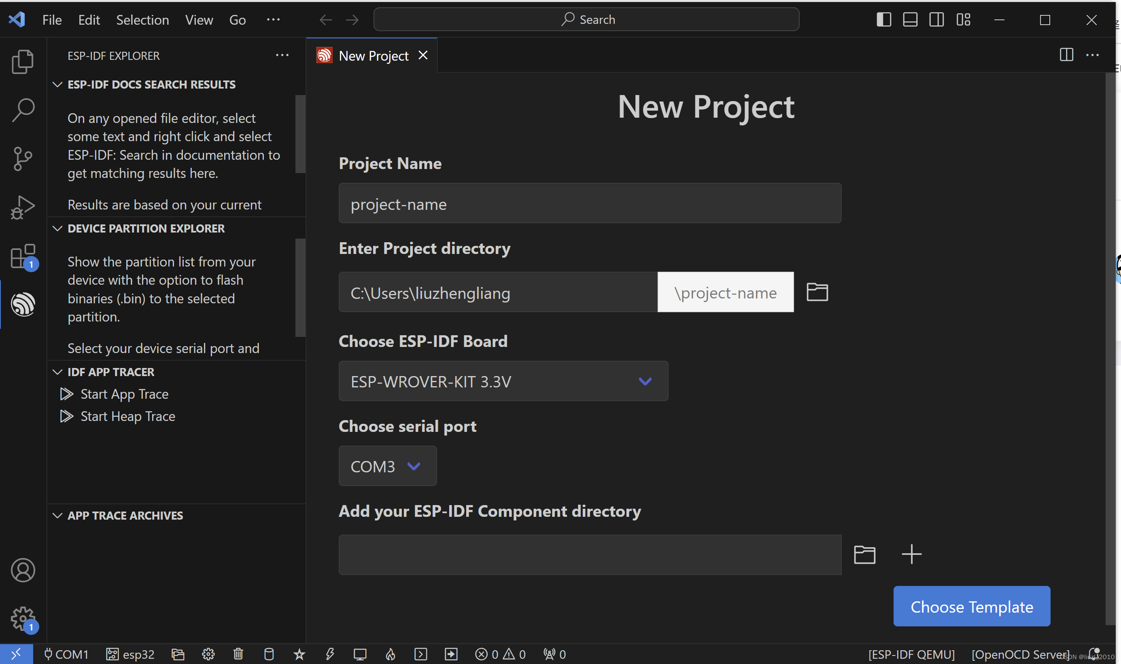Click Start Heap Trace
The image size is (1121, 664).
click(127, 416)
